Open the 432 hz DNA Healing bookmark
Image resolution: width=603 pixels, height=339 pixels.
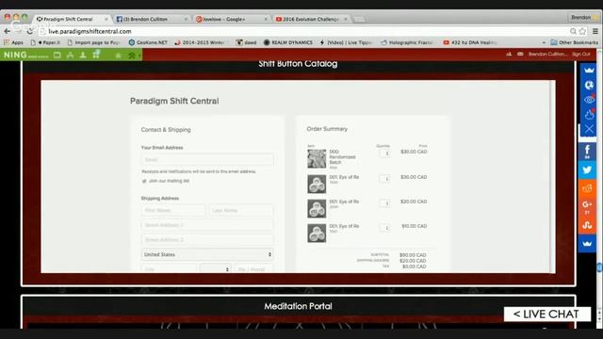pyautogui.click(x=470, y=42)
